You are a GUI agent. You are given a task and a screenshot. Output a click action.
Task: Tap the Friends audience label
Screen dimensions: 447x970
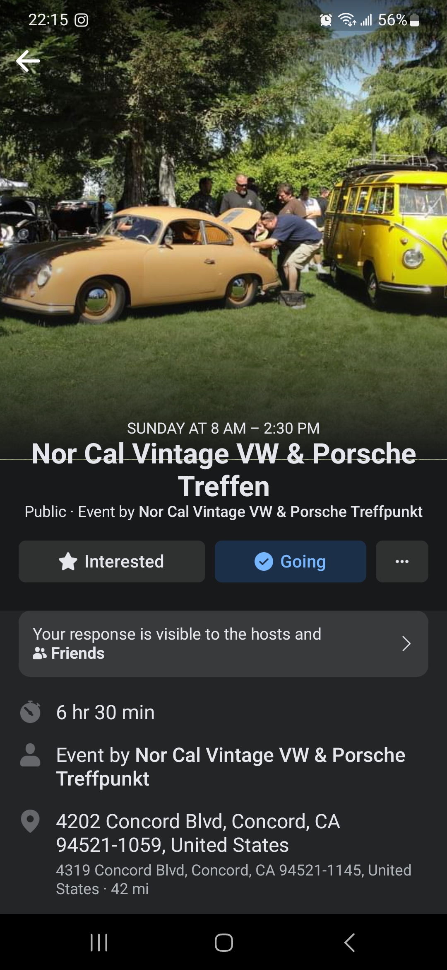pos(77,653)
